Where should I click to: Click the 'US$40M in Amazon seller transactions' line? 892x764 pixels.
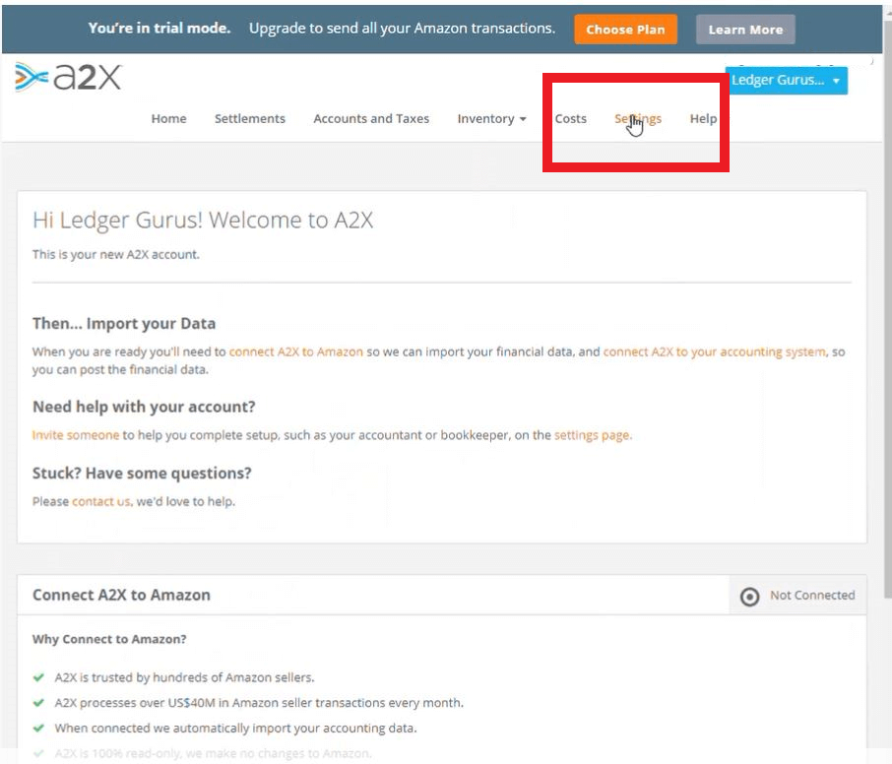[x=259, y=703]
